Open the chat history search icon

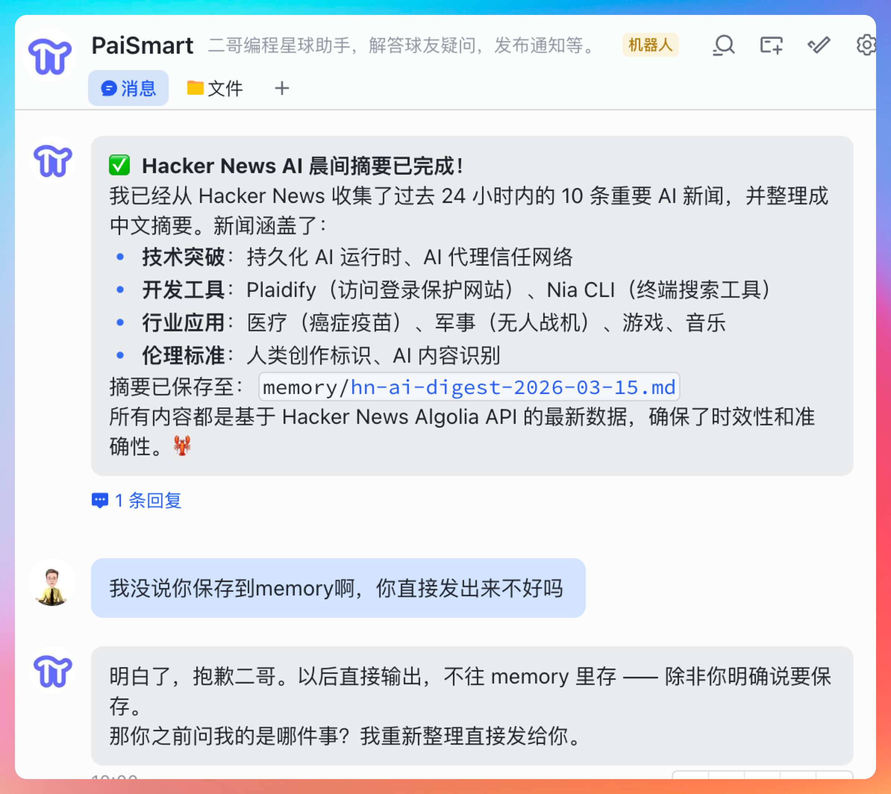coord(724,46)
